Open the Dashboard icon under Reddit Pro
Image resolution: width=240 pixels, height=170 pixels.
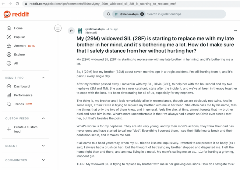(9, 87)
